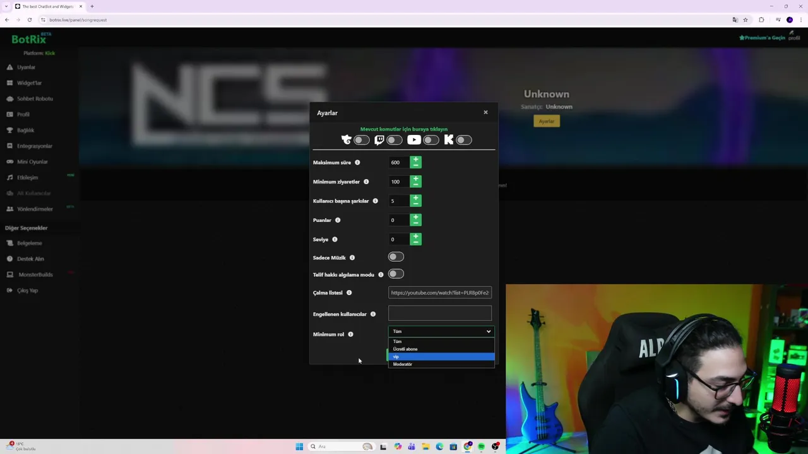The image size is (808, 454).
Task: Open Etkileşim music note icon
Action: pyautogui.click(x=10, y=177)
